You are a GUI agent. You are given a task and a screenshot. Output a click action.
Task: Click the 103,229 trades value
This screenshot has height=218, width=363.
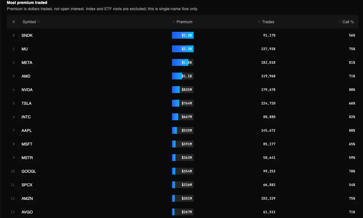pyautogui.click(x=268, y=198)
